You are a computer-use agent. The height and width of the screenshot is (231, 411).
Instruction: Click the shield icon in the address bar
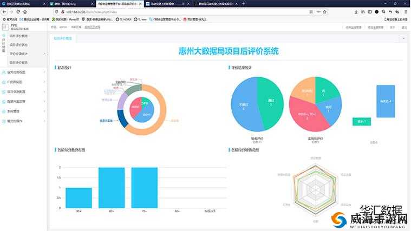tap(57, 12)
